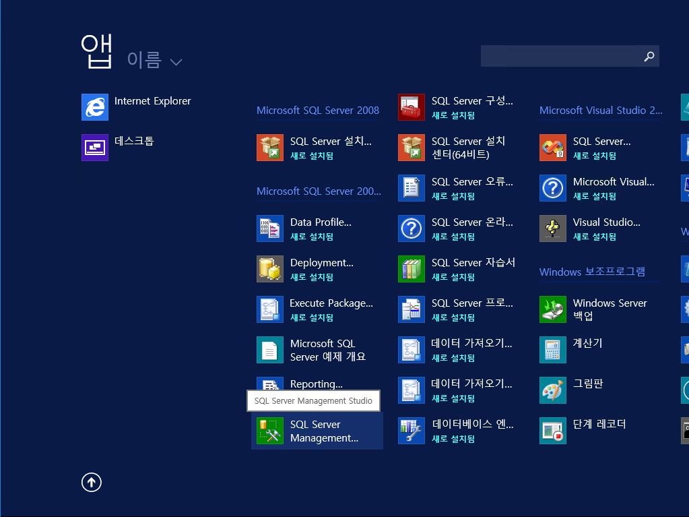Open SQL Server 온라... help icon
Screen dimensions: 689x517
(x=412, y=228)
